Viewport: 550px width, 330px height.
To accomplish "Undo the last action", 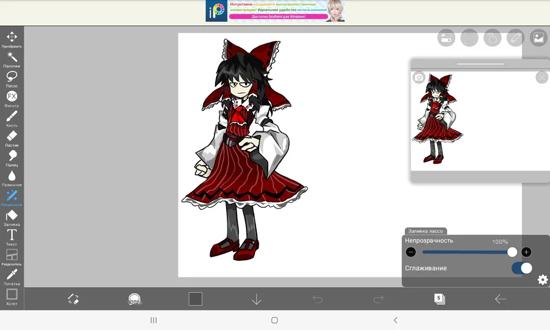I will 317,299.
